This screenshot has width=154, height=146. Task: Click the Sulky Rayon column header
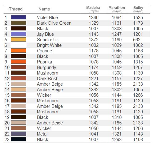click(x=138, y=9)
